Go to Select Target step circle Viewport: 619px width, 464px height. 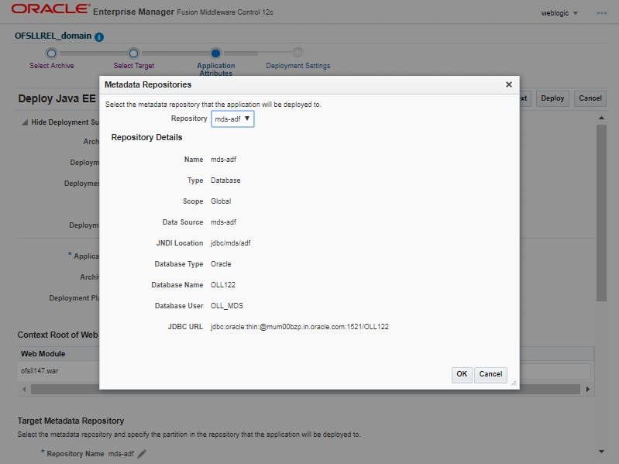pyautogui.click(x=133, y=53)
